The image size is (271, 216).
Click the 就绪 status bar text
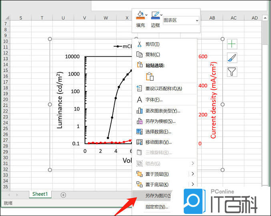[8, 203]
